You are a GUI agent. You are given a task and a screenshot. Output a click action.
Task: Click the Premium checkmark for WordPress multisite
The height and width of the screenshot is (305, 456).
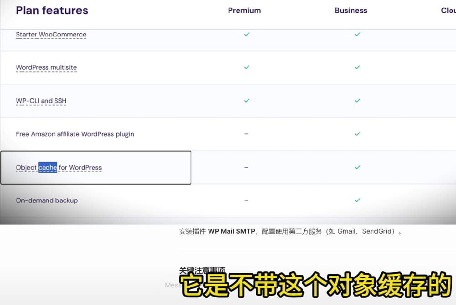[x=247, y=67]
